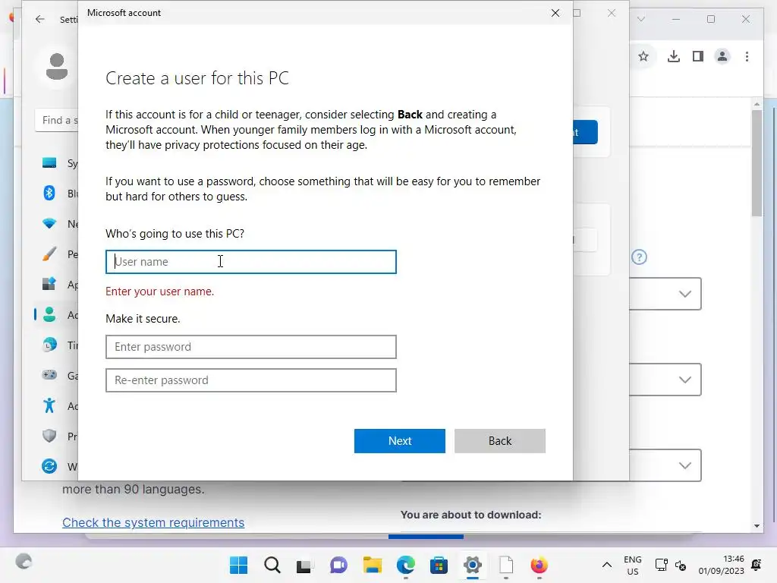This screenshot has height=583, width=777.
Task: Open Settings gear on taskbar
Action: point(472,565)
